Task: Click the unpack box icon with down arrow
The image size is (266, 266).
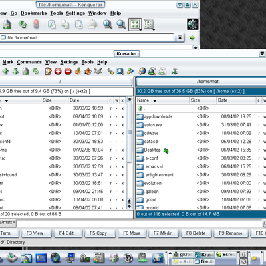Action: coord(88,71)
